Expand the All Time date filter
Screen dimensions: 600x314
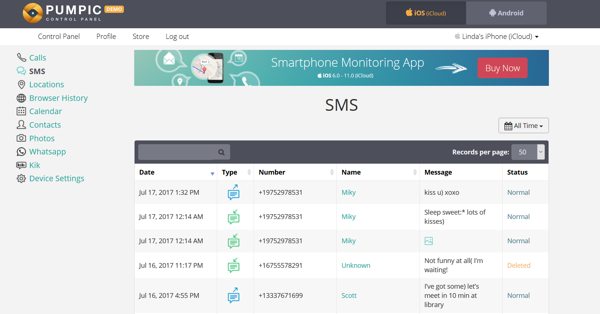tap(524, 126)
